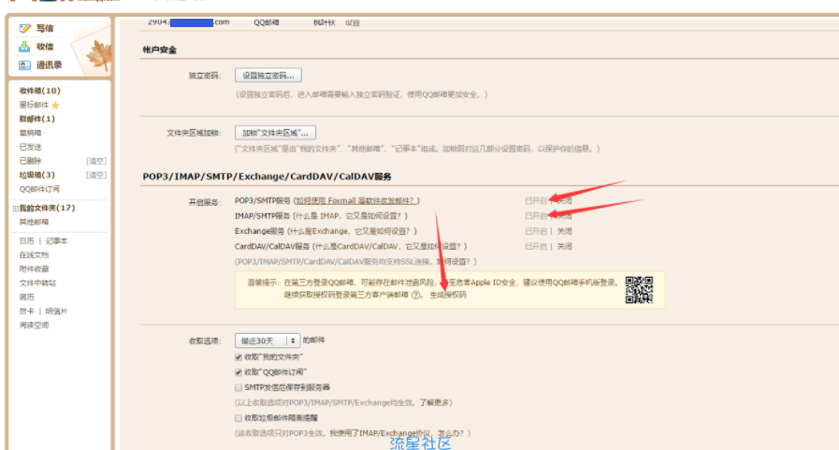Open 在线文档 in sidebar
Viewport: 839px width, 450px height.
coord(34,255)
